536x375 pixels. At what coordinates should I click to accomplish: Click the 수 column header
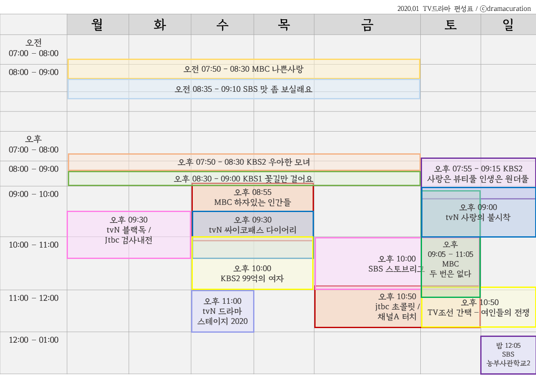coord(222,25)
